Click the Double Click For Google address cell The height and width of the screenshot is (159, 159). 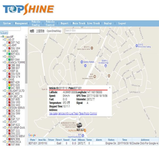point(145,143)
